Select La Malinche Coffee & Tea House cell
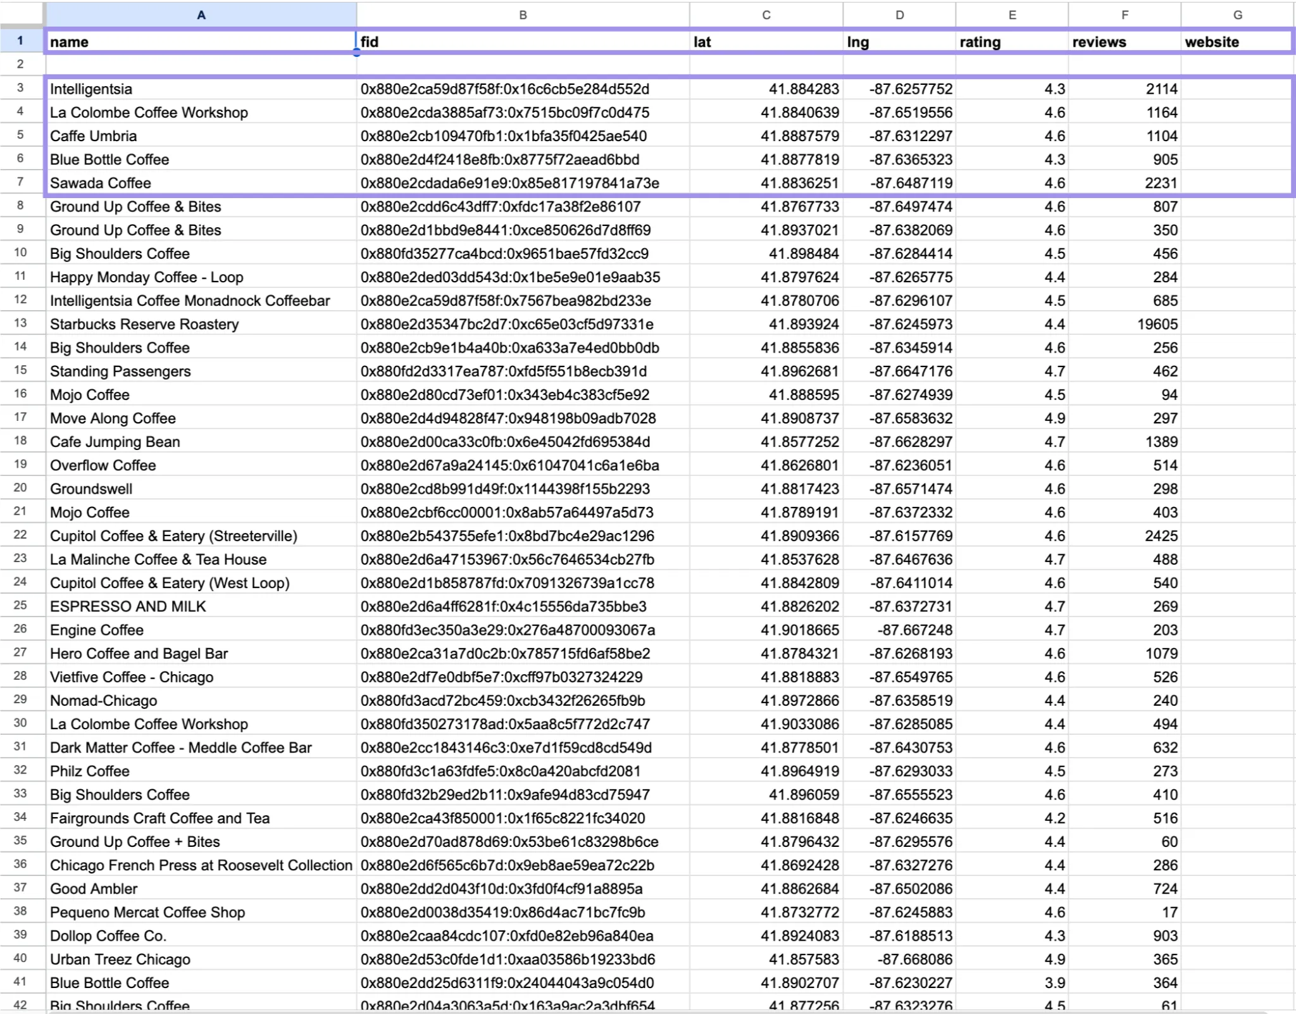 click(x=201, y=559)
